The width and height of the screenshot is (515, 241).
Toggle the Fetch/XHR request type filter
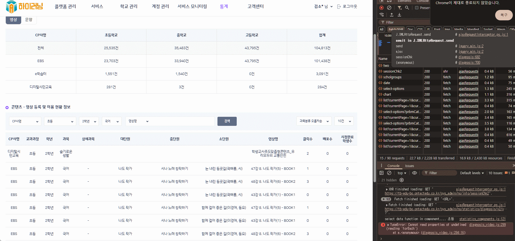(x=396, y=29)
